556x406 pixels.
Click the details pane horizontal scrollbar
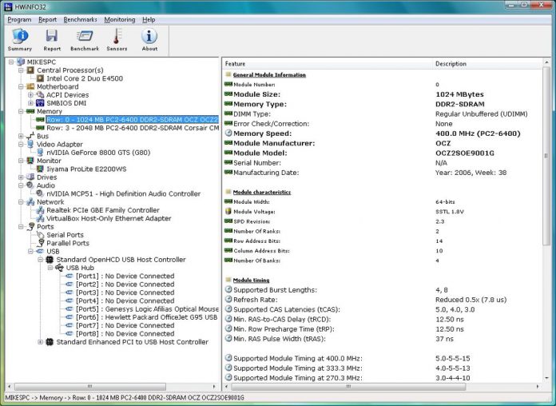click(348, 386)
